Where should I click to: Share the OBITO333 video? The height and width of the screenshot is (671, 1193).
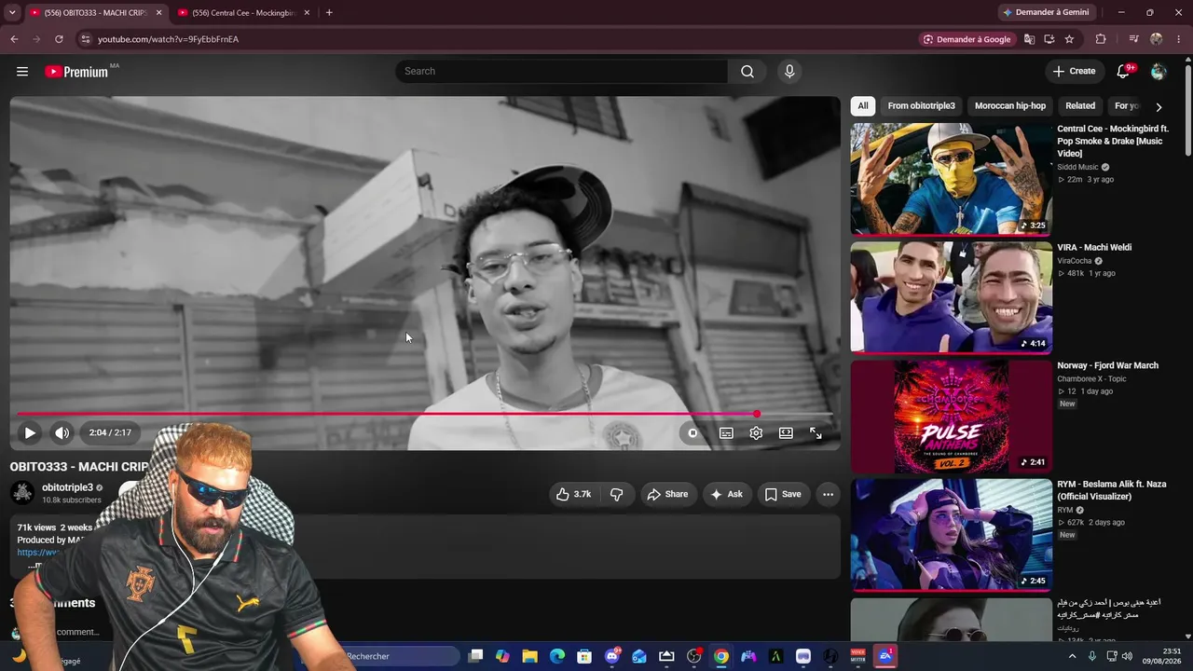click(x=667, y=494)
